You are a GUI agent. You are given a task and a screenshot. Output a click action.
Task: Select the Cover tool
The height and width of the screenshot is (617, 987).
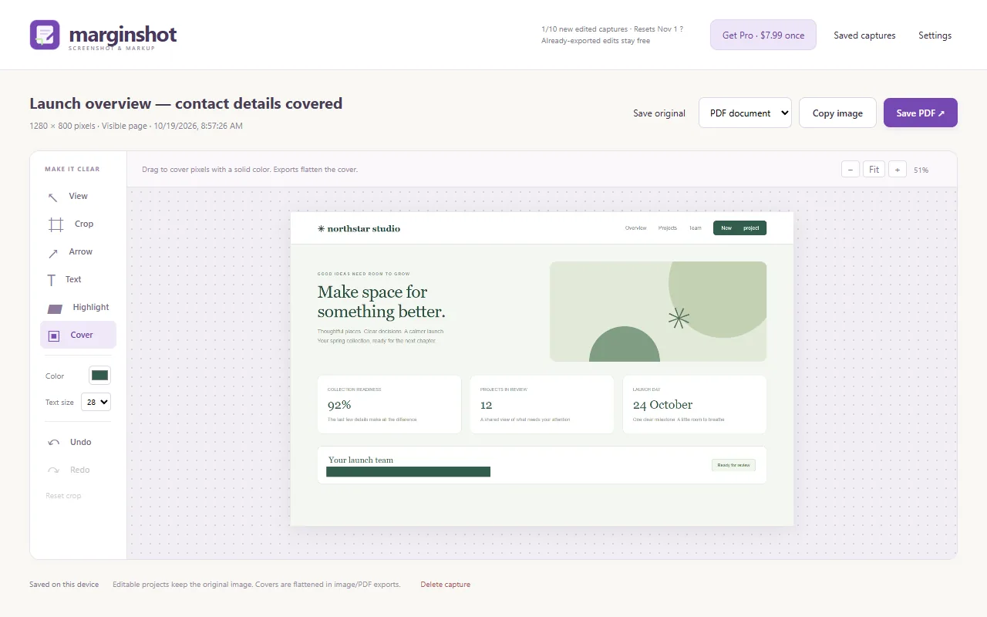(x=78, y=335)
